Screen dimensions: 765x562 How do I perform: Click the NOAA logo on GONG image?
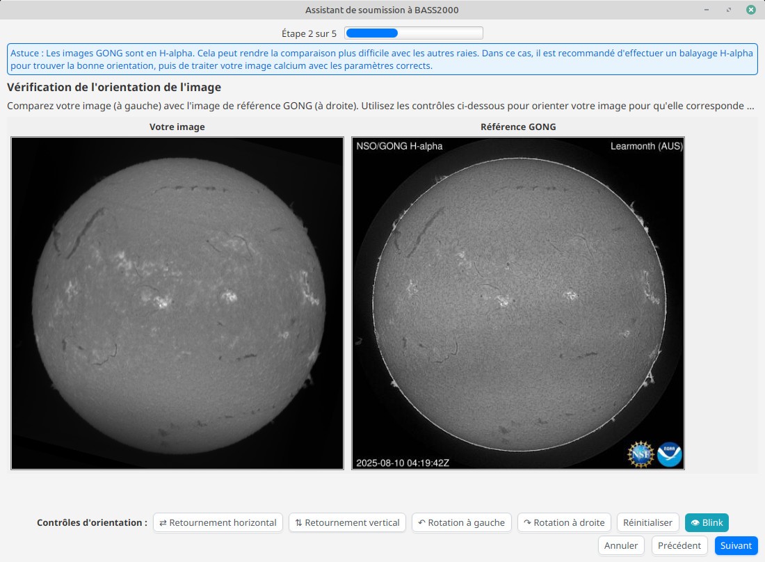(x=669, y=454)
